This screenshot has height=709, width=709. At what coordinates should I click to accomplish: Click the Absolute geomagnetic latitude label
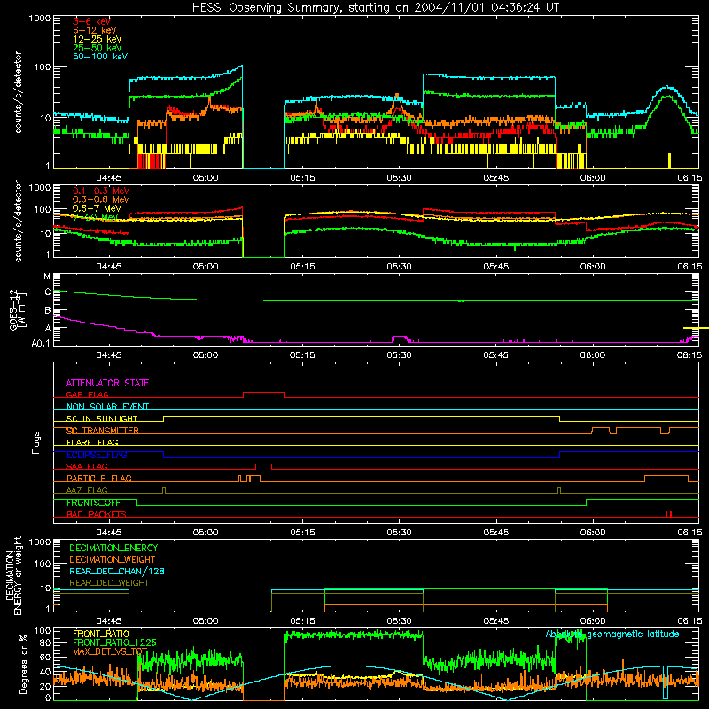612,635
